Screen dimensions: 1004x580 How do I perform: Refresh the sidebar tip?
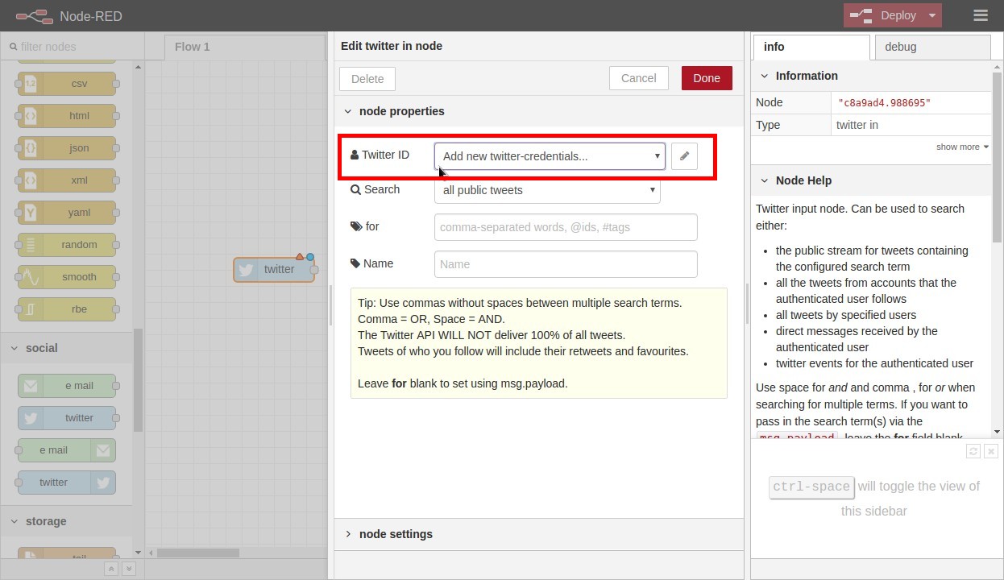pyautogui.click(x=973, y=451)
